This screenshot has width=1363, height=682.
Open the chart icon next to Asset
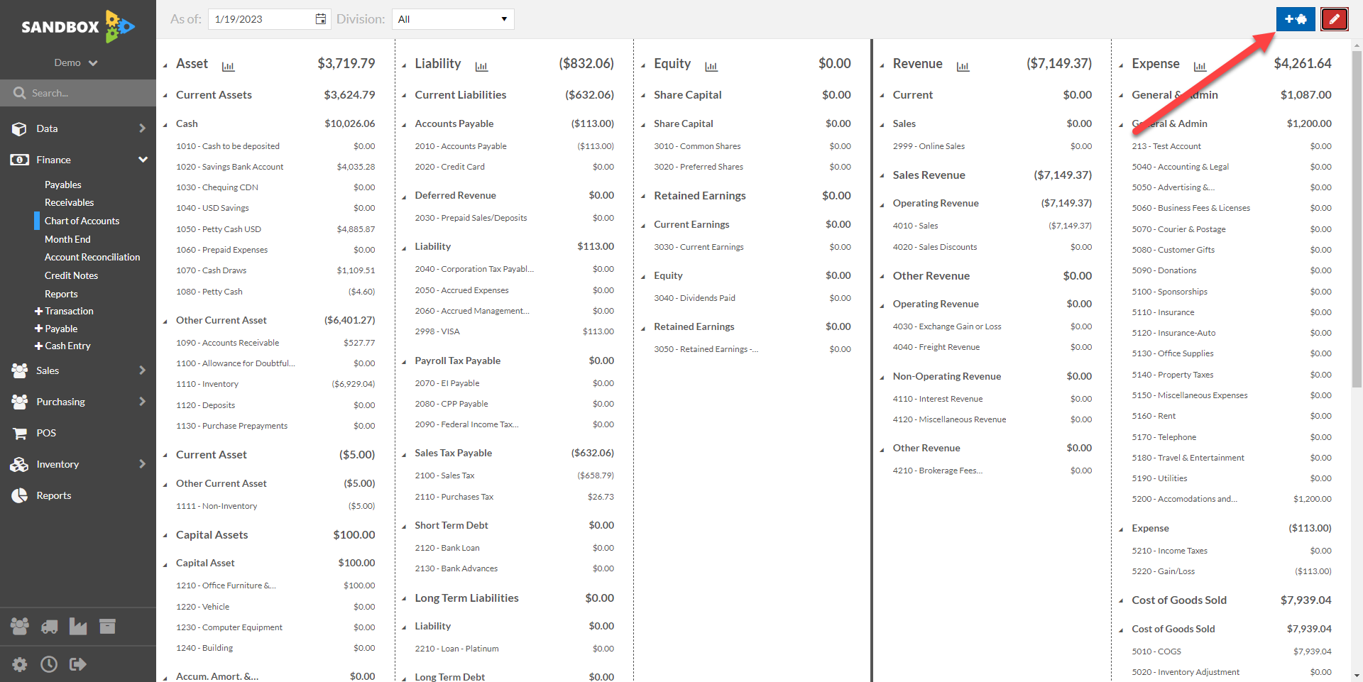(x=228, y=66)
